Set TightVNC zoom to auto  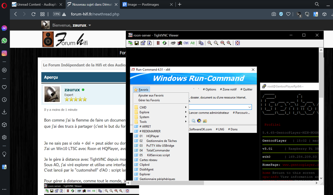tap(229, 43)
